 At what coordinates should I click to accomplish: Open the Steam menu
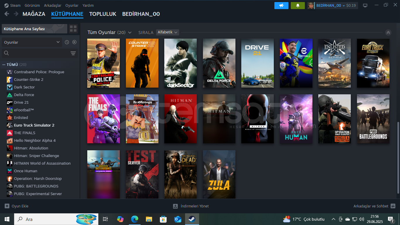(x=15, y=5)
